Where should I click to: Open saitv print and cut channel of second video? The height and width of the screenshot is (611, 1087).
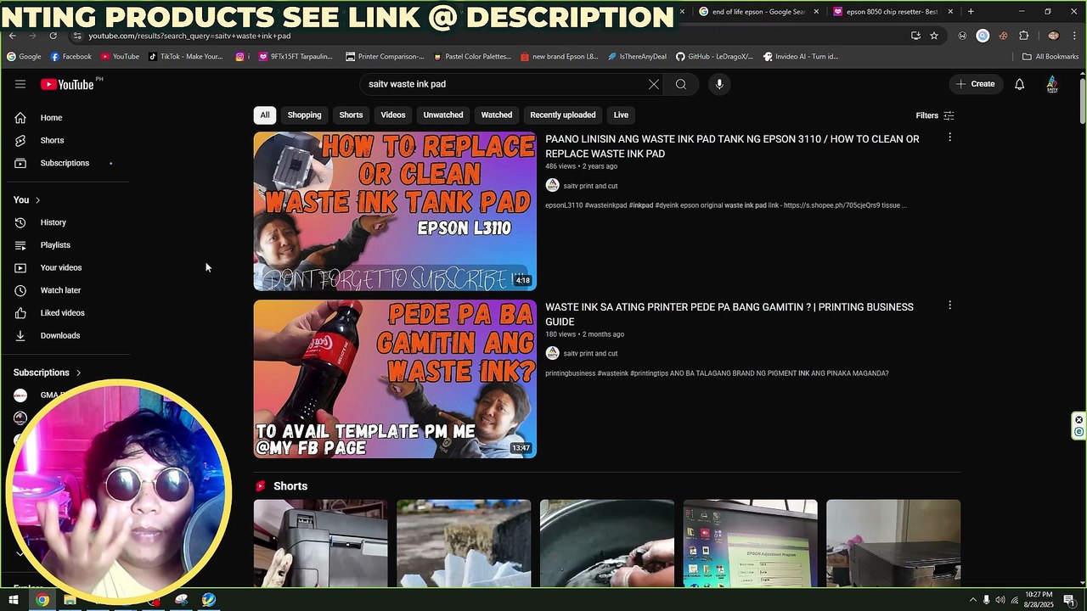tap(590, 353)
